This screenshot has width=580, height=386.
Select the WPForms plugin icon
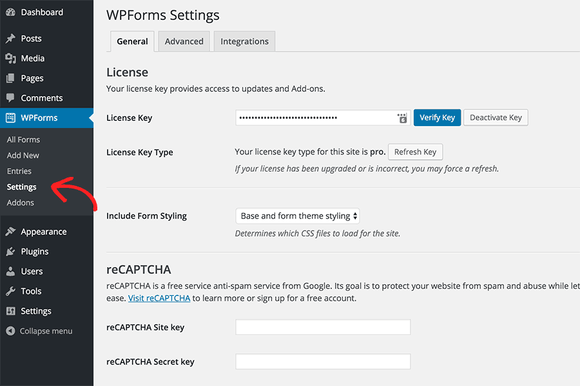(11, 118)
